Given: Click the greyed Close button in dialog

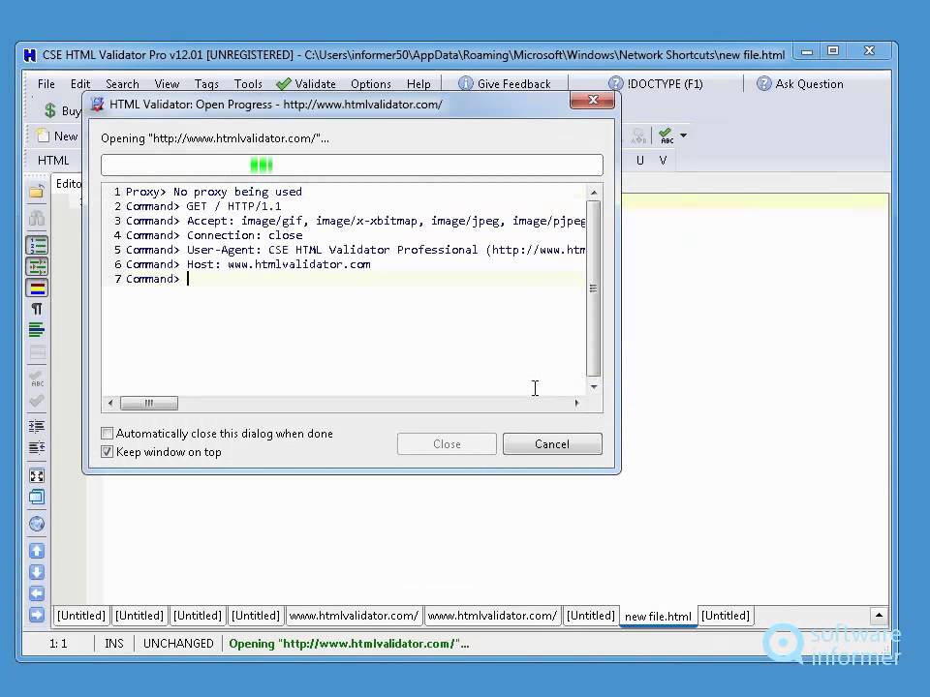Looking at the screenshot, I should tap(447, 444).
